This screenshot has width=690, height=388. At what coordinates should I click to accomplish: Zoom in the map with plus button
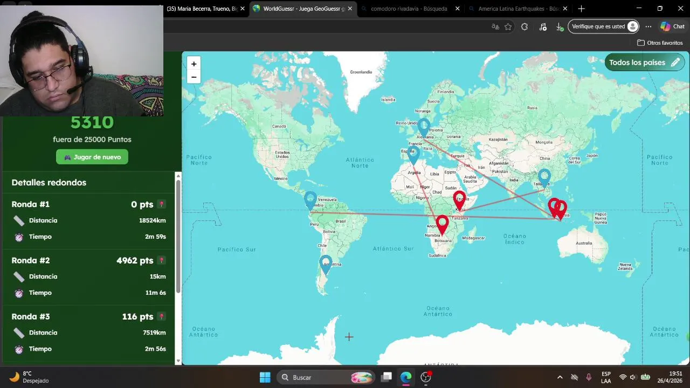[x=194, y=64]
